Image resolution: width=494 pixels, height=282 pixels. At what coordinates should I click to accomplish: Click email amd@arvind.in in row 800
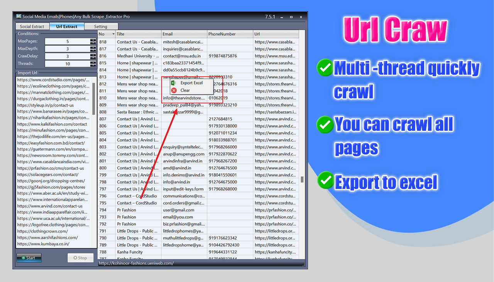176,168
